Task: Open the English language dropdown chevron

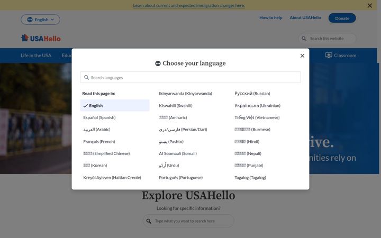Action: [52, 20]
